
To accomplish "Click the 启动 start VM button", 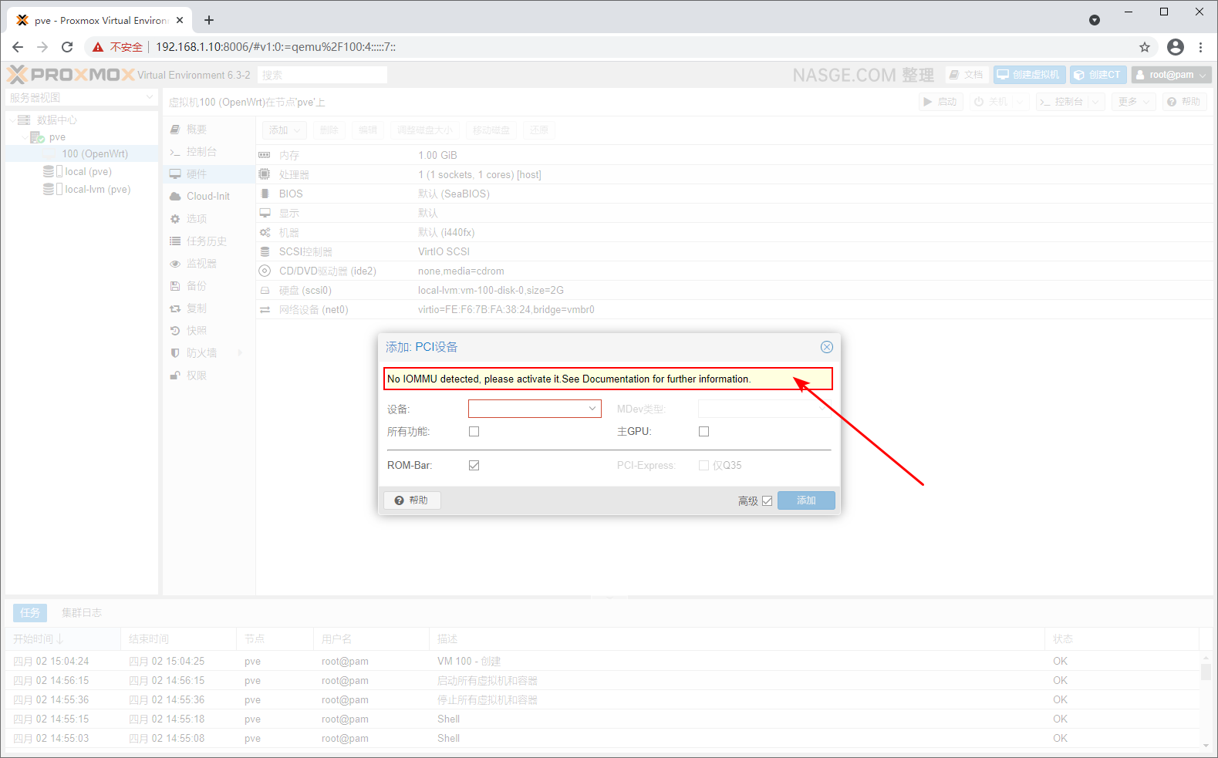I will [x=940, y=102].
